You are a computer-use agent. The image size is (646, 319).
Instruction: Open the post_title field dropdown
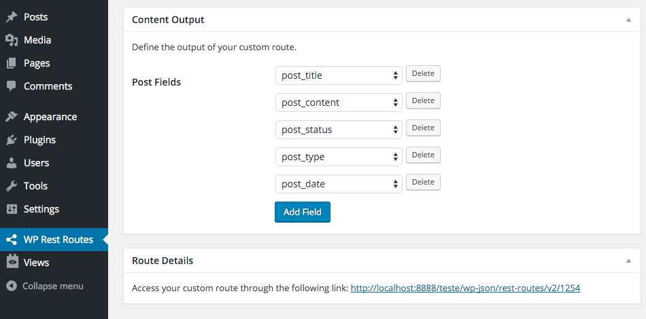tap(339, 75)
